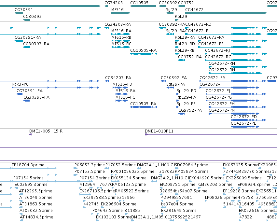Screen dimensions: 277x222
Task: Click the CG10505 gene arrow bar
Action: click(x=143, y=6)
